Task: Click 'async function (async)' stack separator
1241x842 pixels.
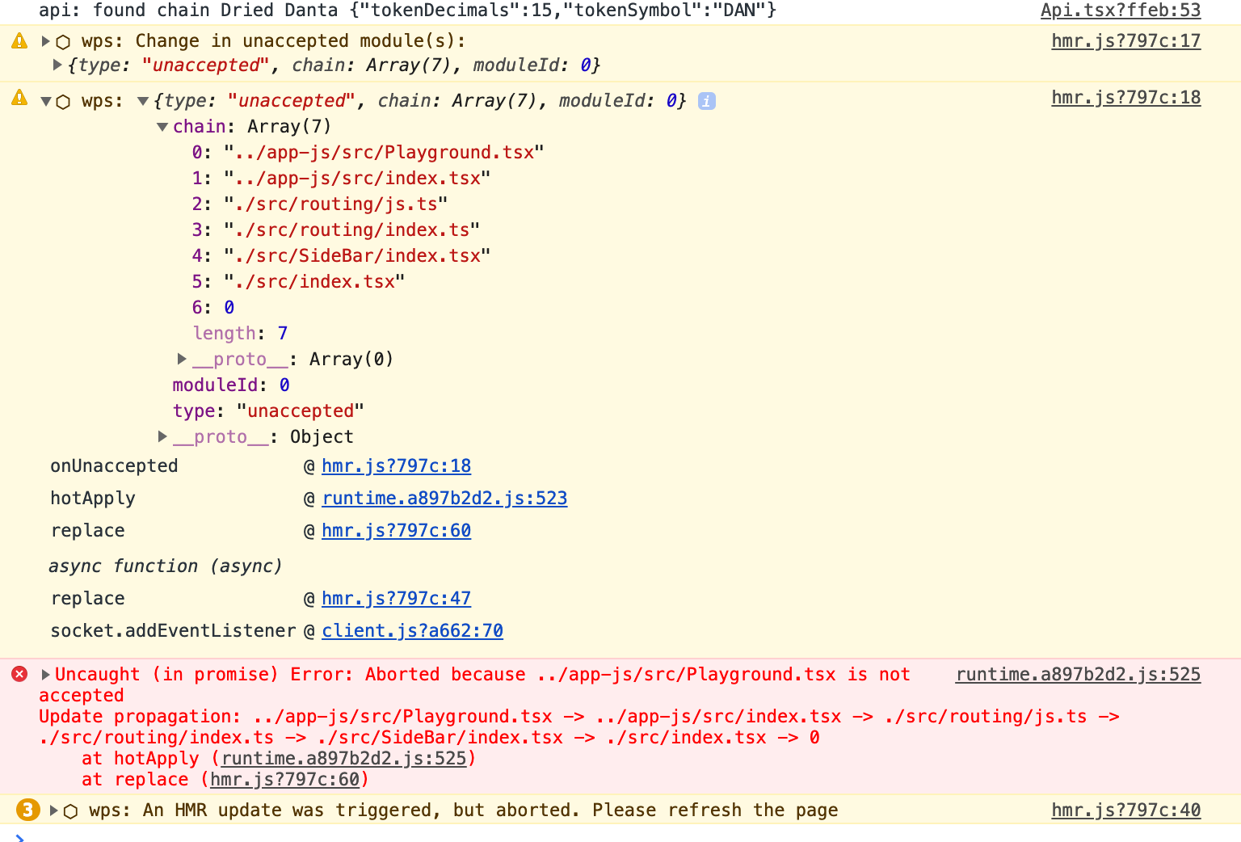Action: (x=165, y=566)
